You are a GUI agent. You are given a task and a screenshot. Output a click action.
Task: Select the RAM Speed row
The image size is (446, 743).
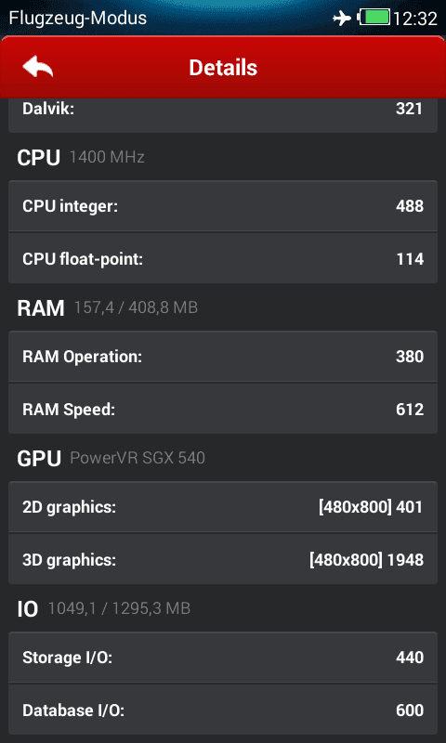click(x=223, y=409)
